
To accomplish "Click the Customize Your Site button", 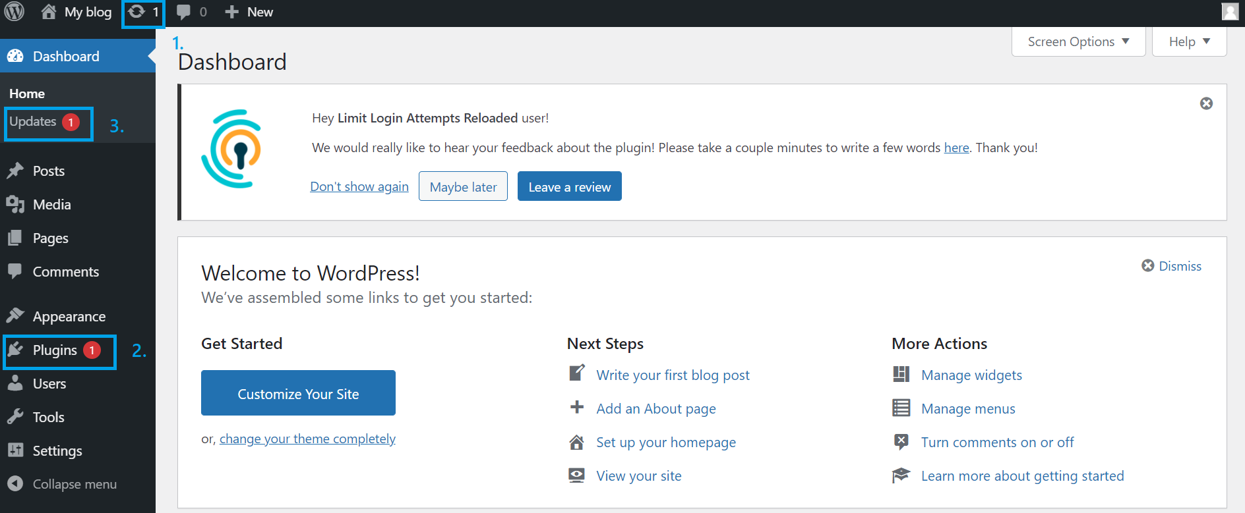I will tap(298, 393).
